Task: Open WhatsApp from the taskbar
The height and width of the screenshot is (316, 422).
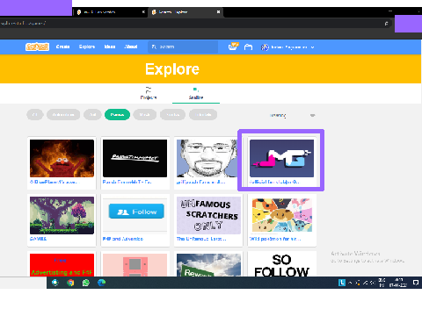Action: [x=86, y=283]
